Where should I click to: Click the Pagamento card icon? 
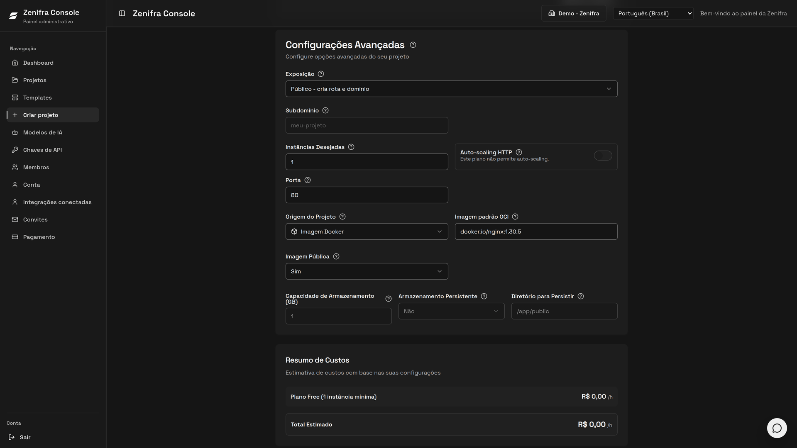pos(15,237)
